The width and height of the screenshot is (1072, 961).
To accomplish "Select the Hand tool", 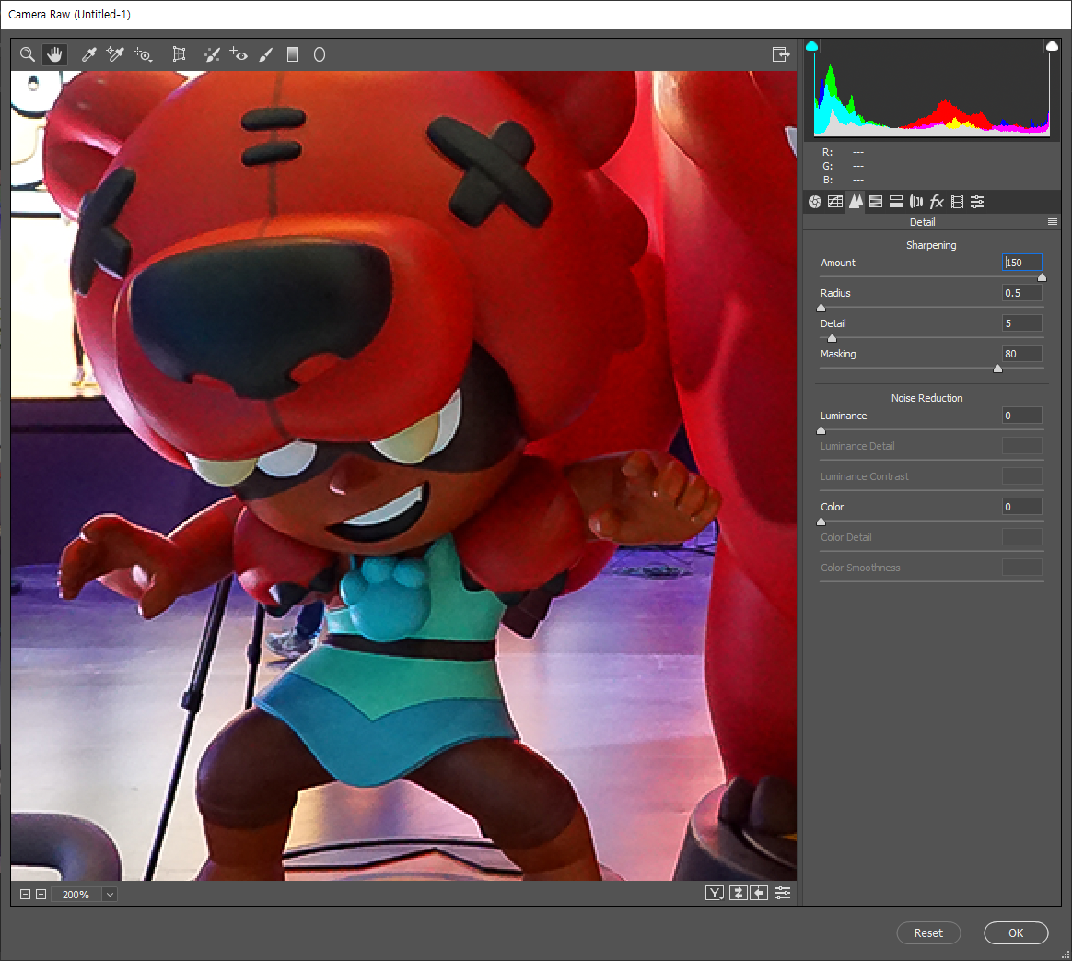I will [54, 54].
